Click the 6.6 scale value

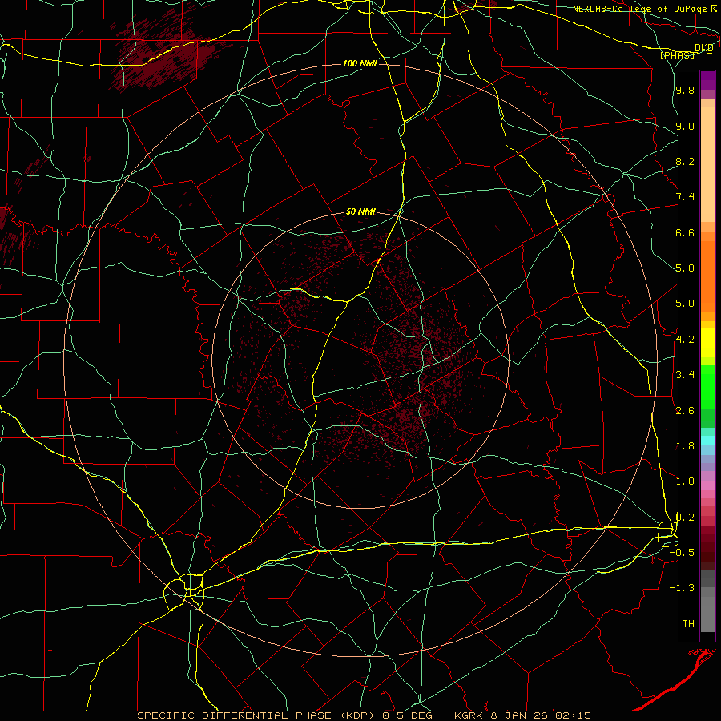pos(685,232)
